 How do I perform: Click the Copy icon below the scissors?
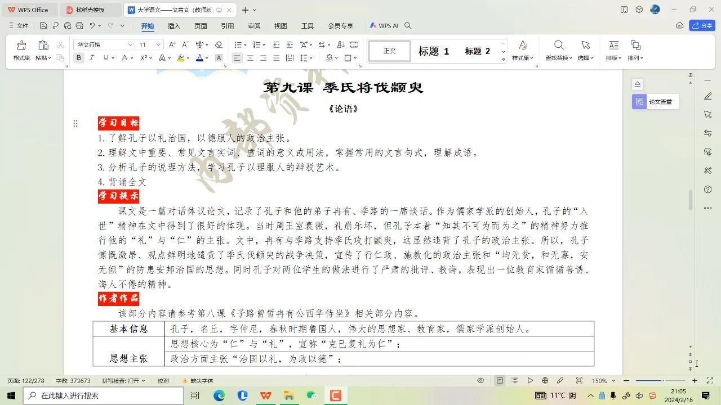click(60, 57)
